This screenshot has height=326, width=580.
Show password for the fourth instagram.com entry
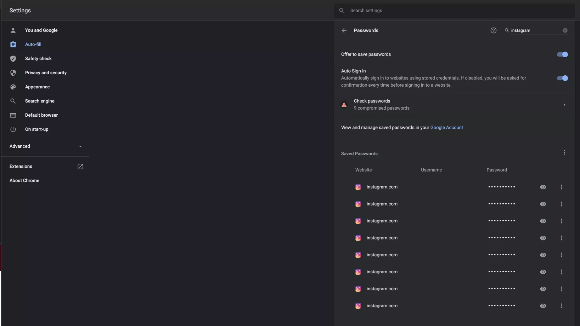(x=543, y=238)
